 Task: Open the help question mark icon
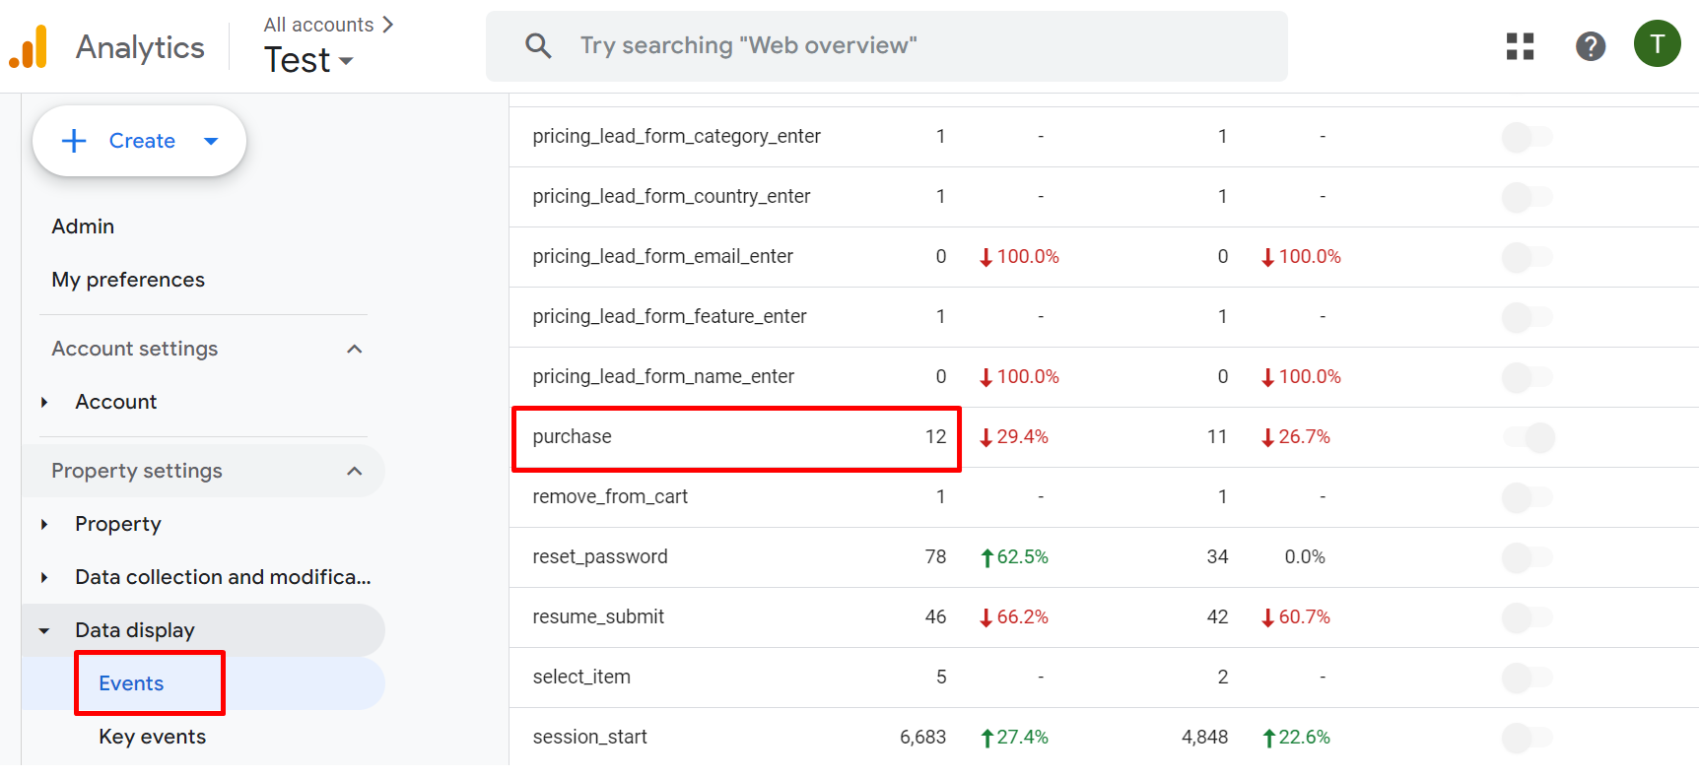pos(1590,46)
